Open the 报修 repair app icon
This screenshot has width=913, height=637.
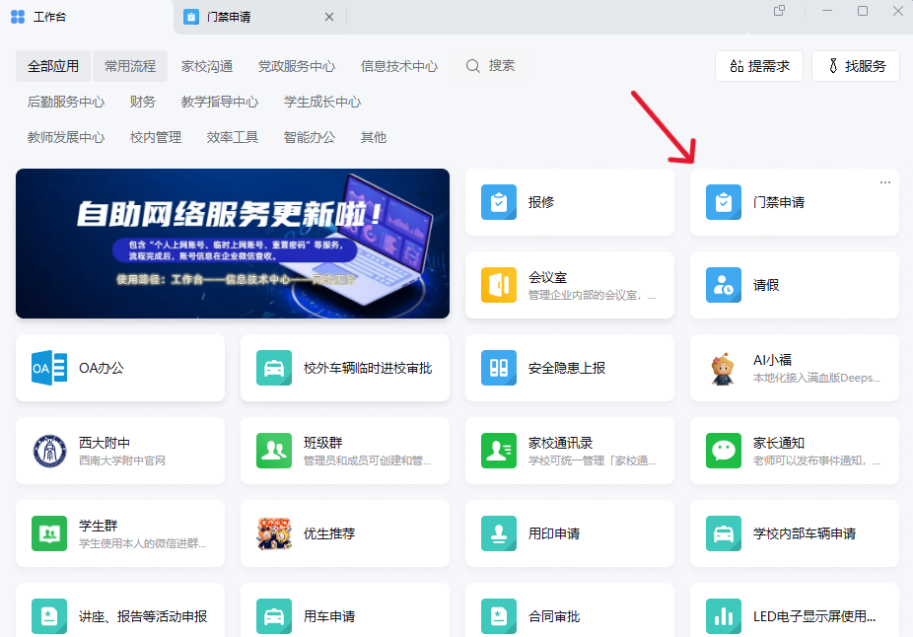click(x=499, y=202)
